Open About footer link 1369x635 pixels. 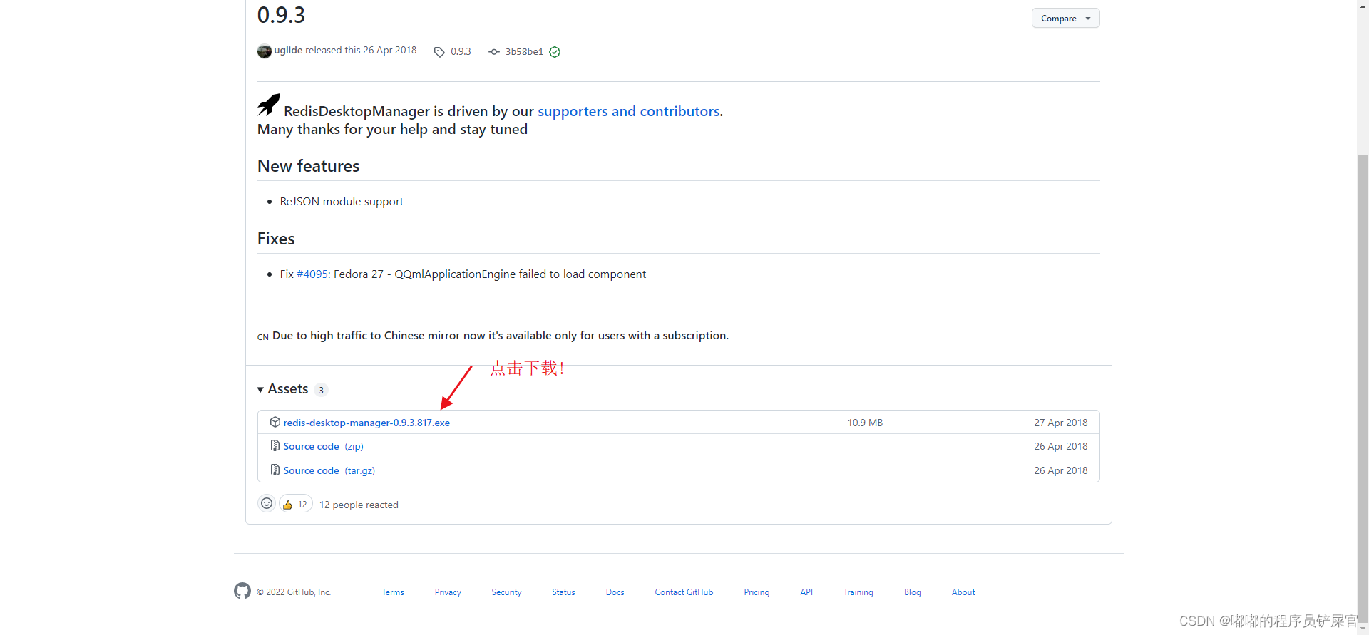(x=963, y=592)
